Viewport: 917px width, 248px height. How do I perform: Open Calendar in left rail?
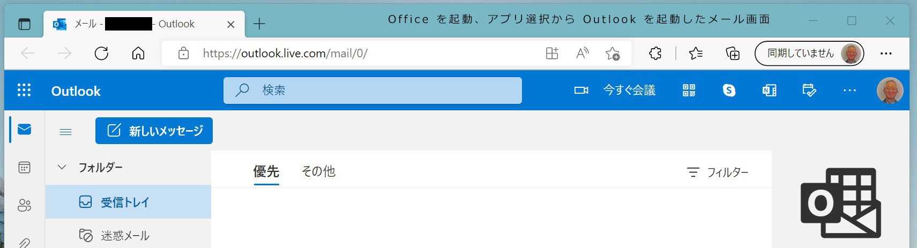coord(24,168)
